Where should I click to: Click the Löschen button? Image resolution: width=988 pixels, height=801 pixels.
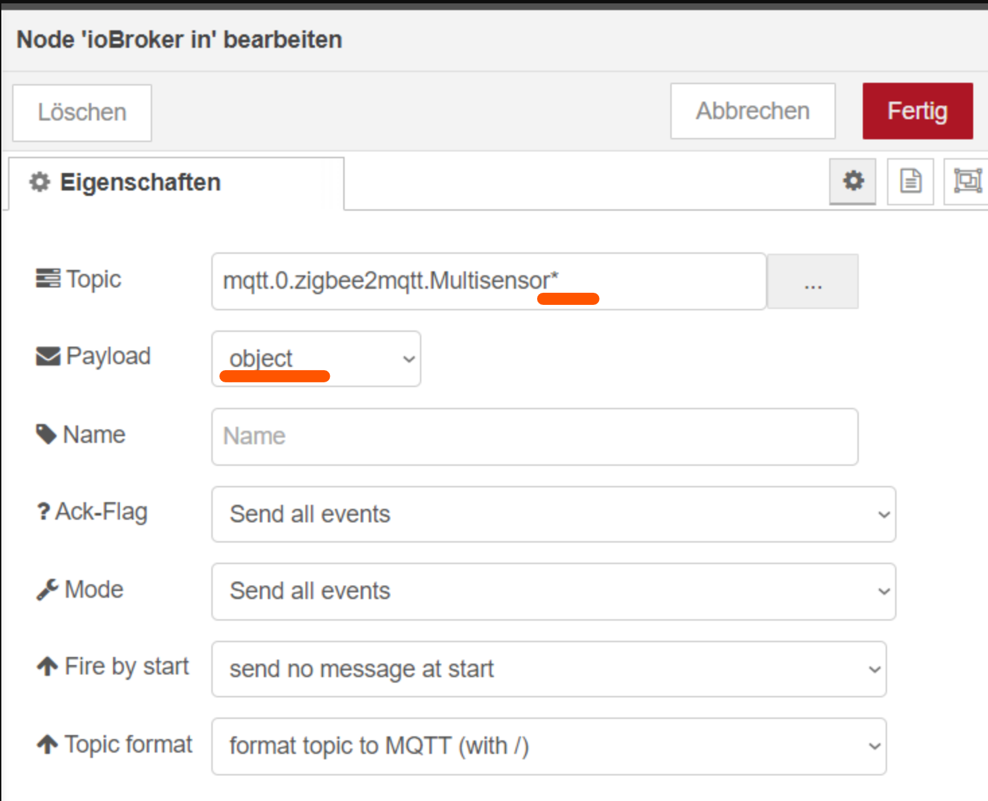(82, 112)
